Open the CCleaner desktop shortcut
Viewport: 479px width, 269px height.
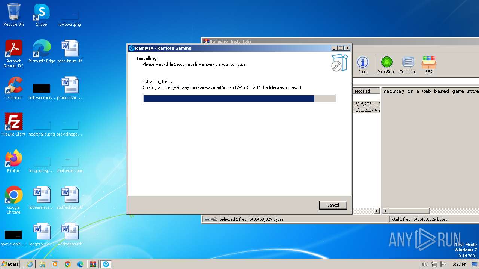(13, 88)
